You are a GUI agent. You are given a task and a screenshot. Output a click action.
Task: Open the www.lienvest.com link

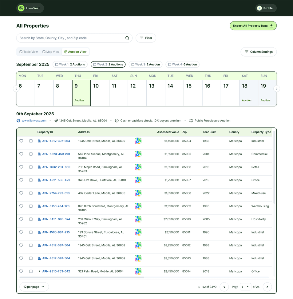(x=34, y=121)
